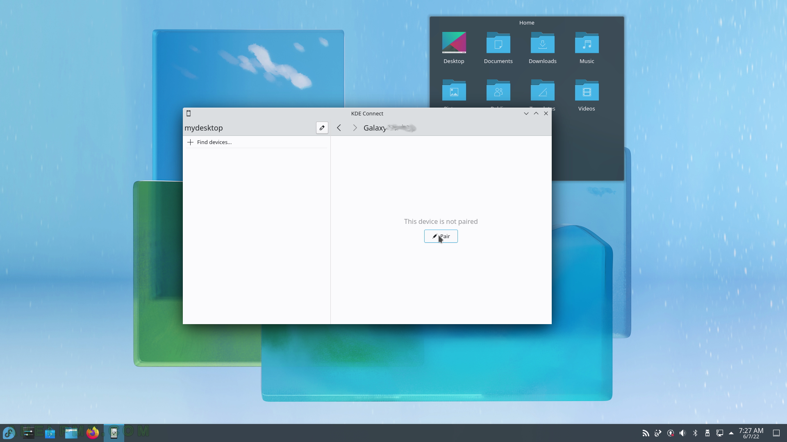This screenshot has height=442, width=787.
Task: Open the KDE Connect system tray icon
Action: click(x=658, y=433)
